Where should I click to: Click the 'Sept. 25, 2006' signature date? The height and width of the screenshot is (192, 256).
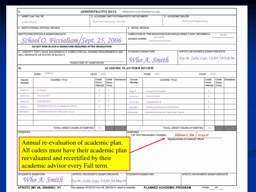101,40
